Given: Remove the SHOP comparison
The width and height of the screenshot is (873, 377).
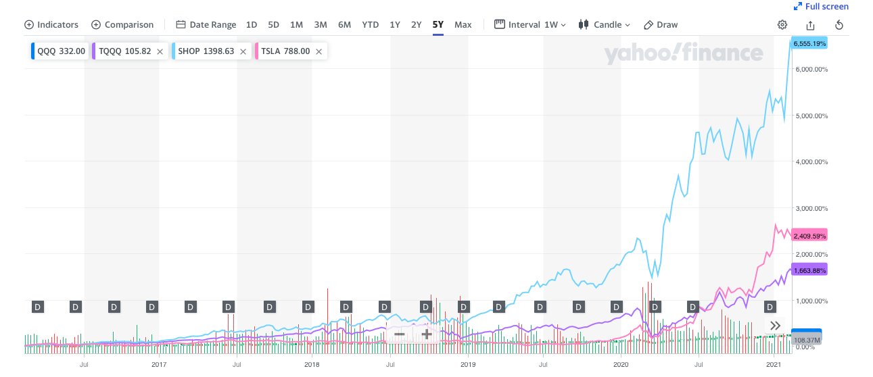Looking at the screenshot, I should 243,51.
